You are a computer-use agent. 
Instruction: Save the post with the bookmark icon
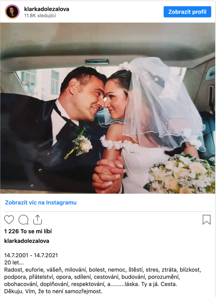pyautogui.click(x=207, y=220)
